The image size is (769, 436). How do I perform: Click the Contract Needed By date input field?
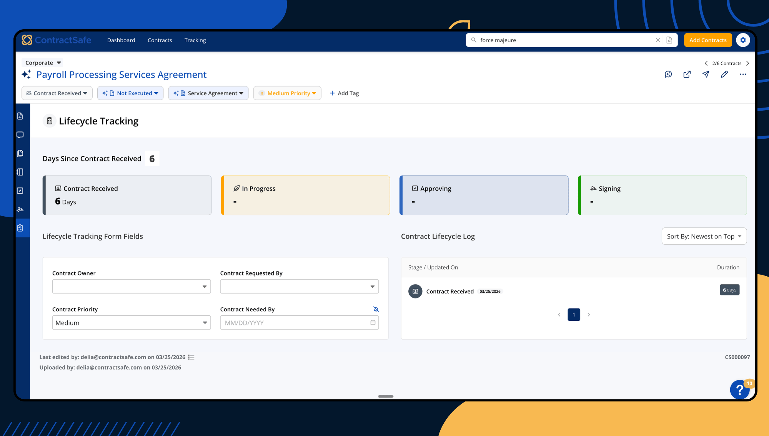pos(299,323)
